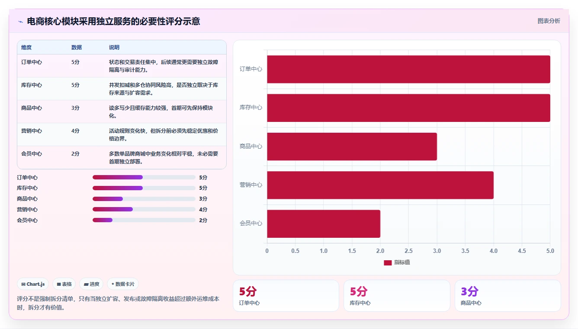Click the 库存中心 label on the chart axis
The width and height of the screenshot is (578, 329).
click(x=251, y=108)
